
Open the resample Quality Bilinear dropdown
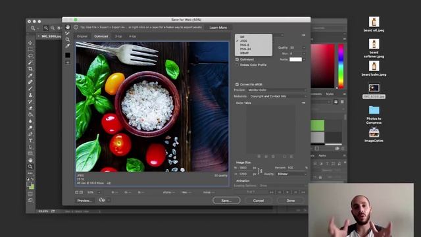tap(291, 174)
